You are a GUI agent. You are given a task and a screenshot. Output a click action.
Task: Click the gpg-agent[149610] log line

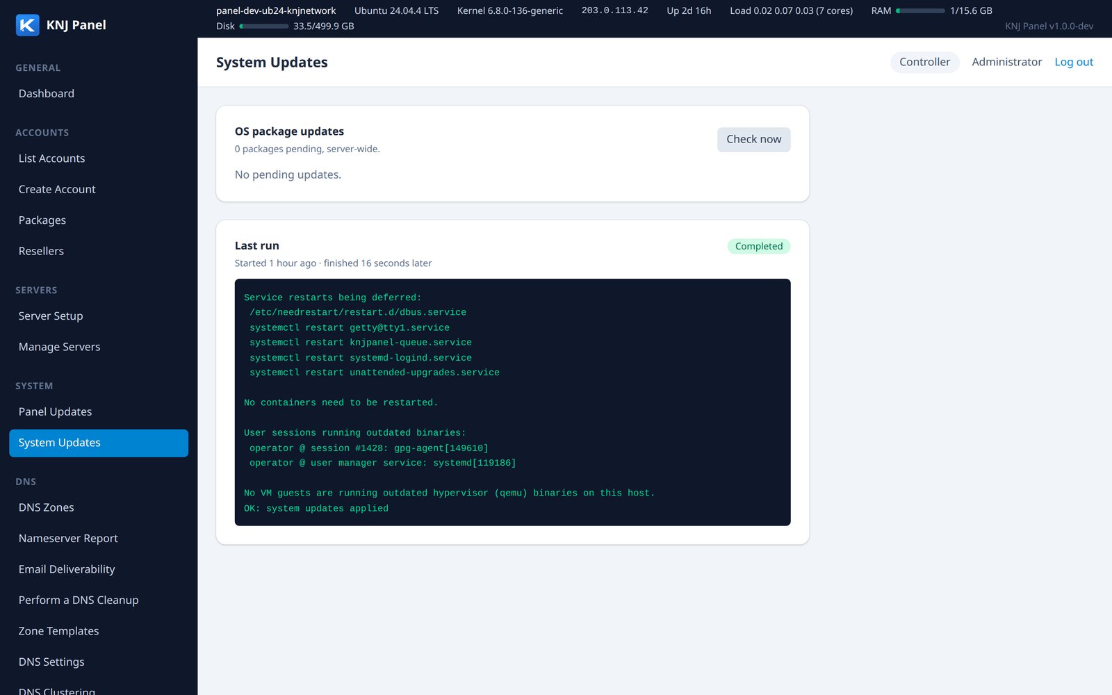pyautogui.click(x=369, y=448)
